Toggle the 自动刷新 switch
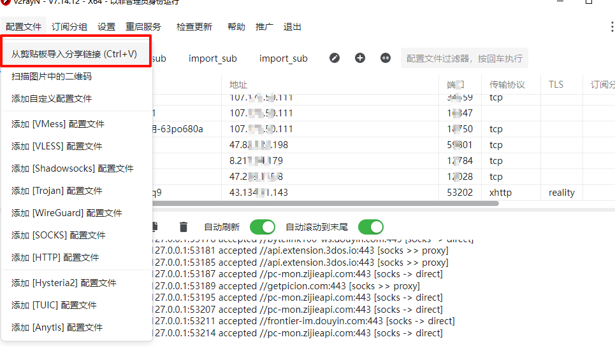The image size is (615, 363). point(263,227)
